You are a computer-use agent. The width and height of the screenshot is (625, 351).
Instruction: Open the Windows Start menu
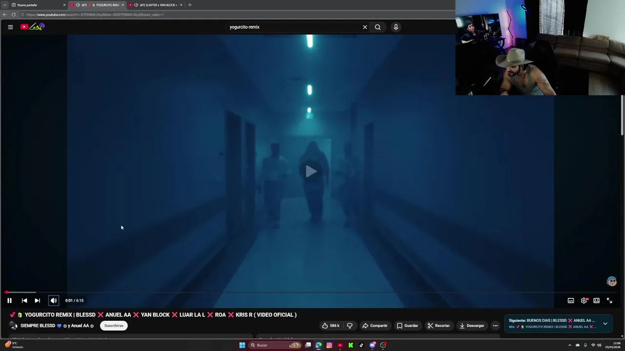pos(242,345)
